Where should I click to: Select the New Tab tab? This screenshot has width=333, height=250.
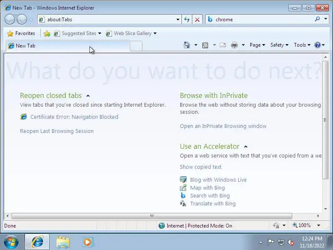tap(68, 46)
